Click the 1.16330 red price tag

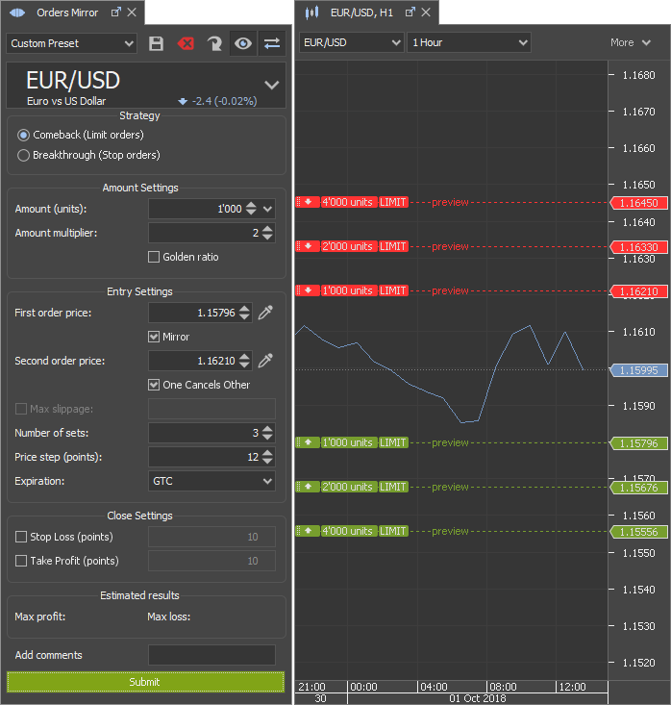[638, 247]
